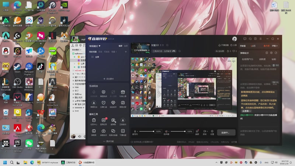Switch layout to 竖屏 portrait

pos(126,46)
